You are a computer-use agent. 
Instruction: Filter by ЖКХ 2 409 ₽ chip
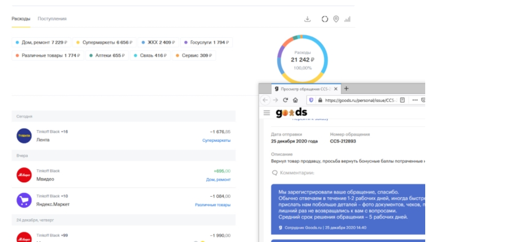click(x=158, y=43)
